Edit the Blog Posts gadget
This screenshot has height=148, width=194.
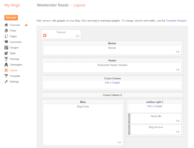pos(119,142)
